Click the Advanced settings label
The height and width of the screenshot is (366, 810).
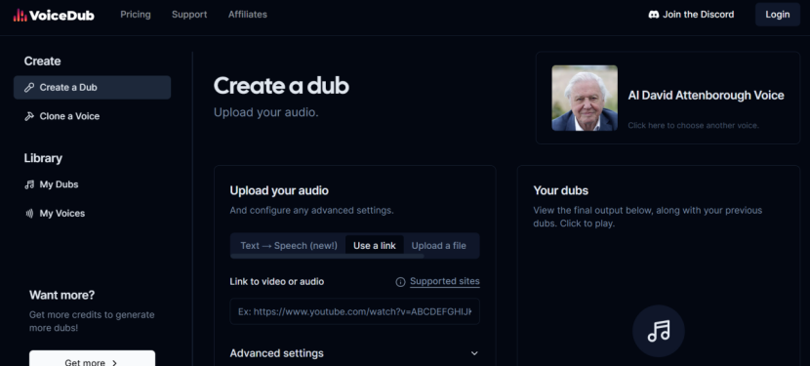pos(277,353)
